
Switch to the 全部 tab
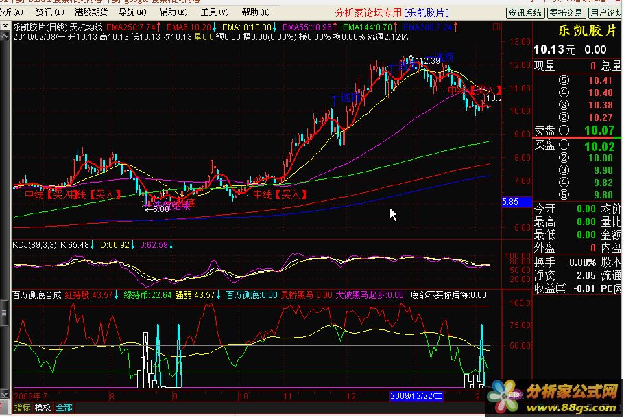coord(64,408)
